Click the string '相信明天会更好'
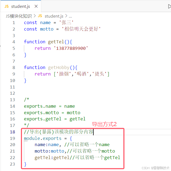171x171 pixels. coord(81,29)
